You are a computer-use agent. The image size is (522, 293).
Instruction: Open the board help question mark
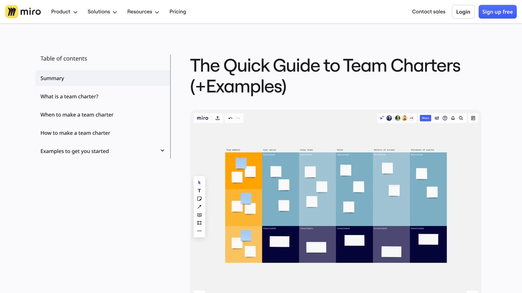coord(445,118)
